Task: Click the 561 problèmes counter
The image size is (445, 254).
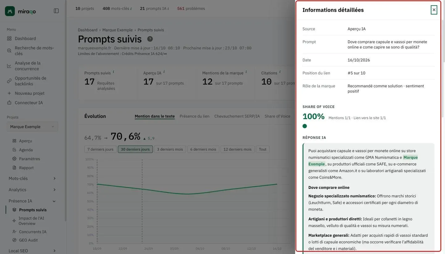Action: pyautogui.click(x=191, y=8)
